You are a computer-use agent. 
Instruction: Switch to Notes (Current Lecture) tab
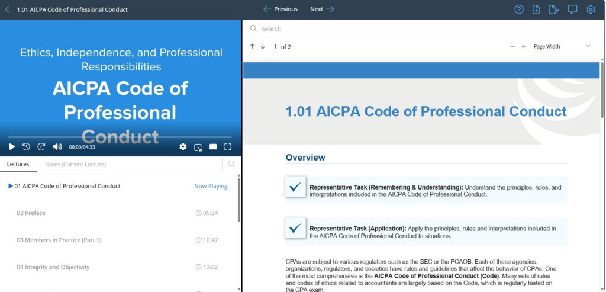[75, 164]
